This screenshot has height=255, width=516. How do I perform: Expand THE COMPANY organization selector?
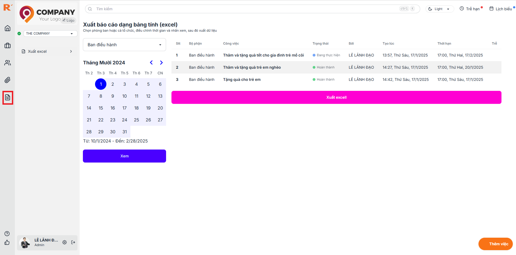point(50,34)
